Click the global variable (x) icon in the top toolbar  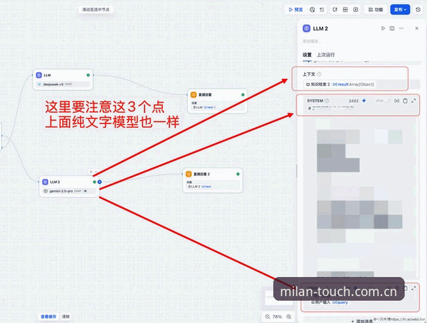(355, 10)
